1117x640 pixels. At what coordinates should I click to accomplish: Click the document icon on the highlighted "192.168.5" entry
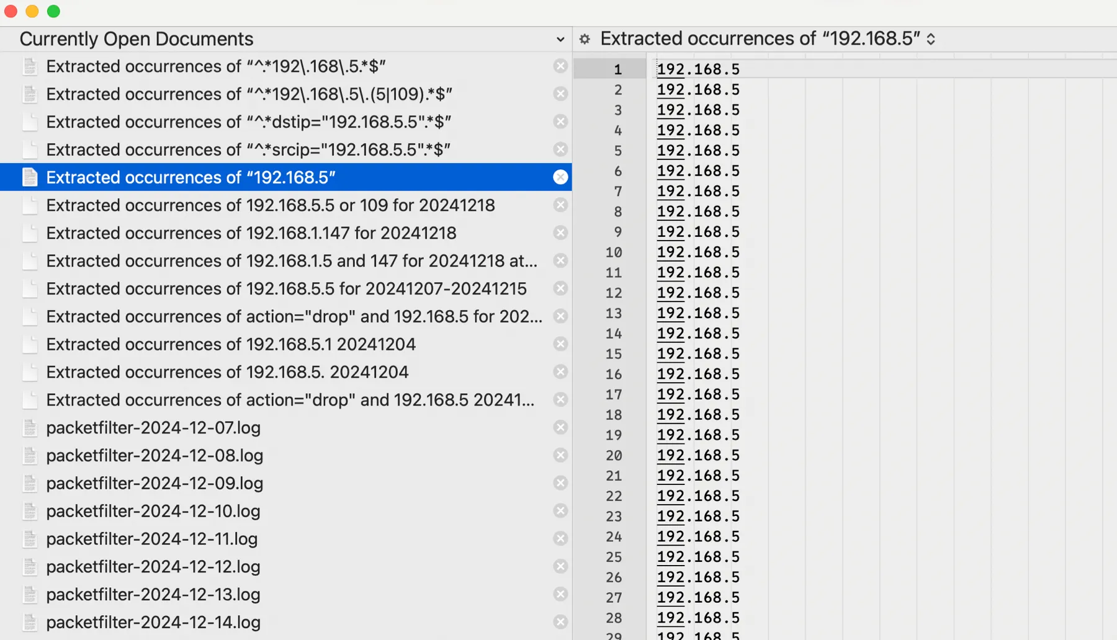pos(30,177)
